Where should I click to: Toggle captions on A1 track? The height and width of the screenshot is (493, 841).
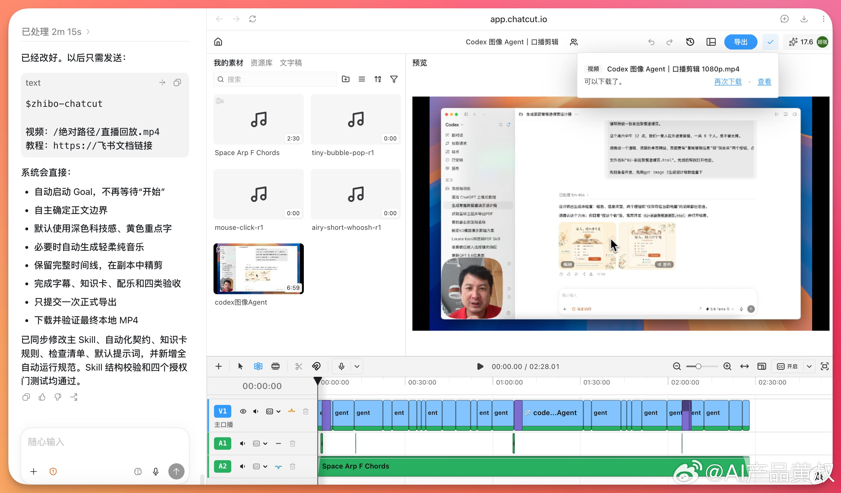[256, 443]
